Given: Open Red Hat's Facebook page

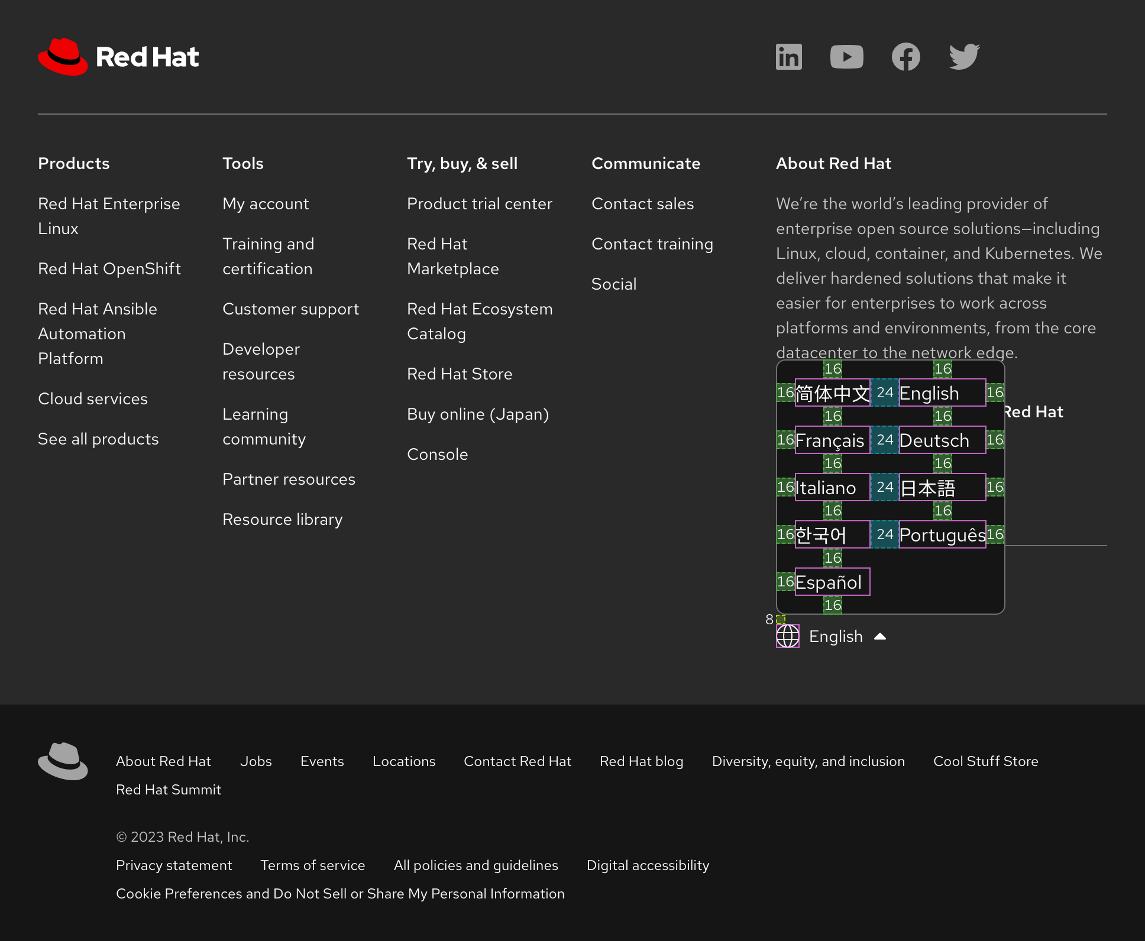Looking at the screenshot, I should pos(905,57).
